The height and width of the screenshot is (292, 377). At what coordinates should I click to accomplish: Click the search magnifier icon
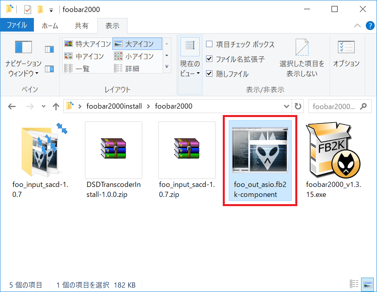pyautogui.click(x=363, y=106)
